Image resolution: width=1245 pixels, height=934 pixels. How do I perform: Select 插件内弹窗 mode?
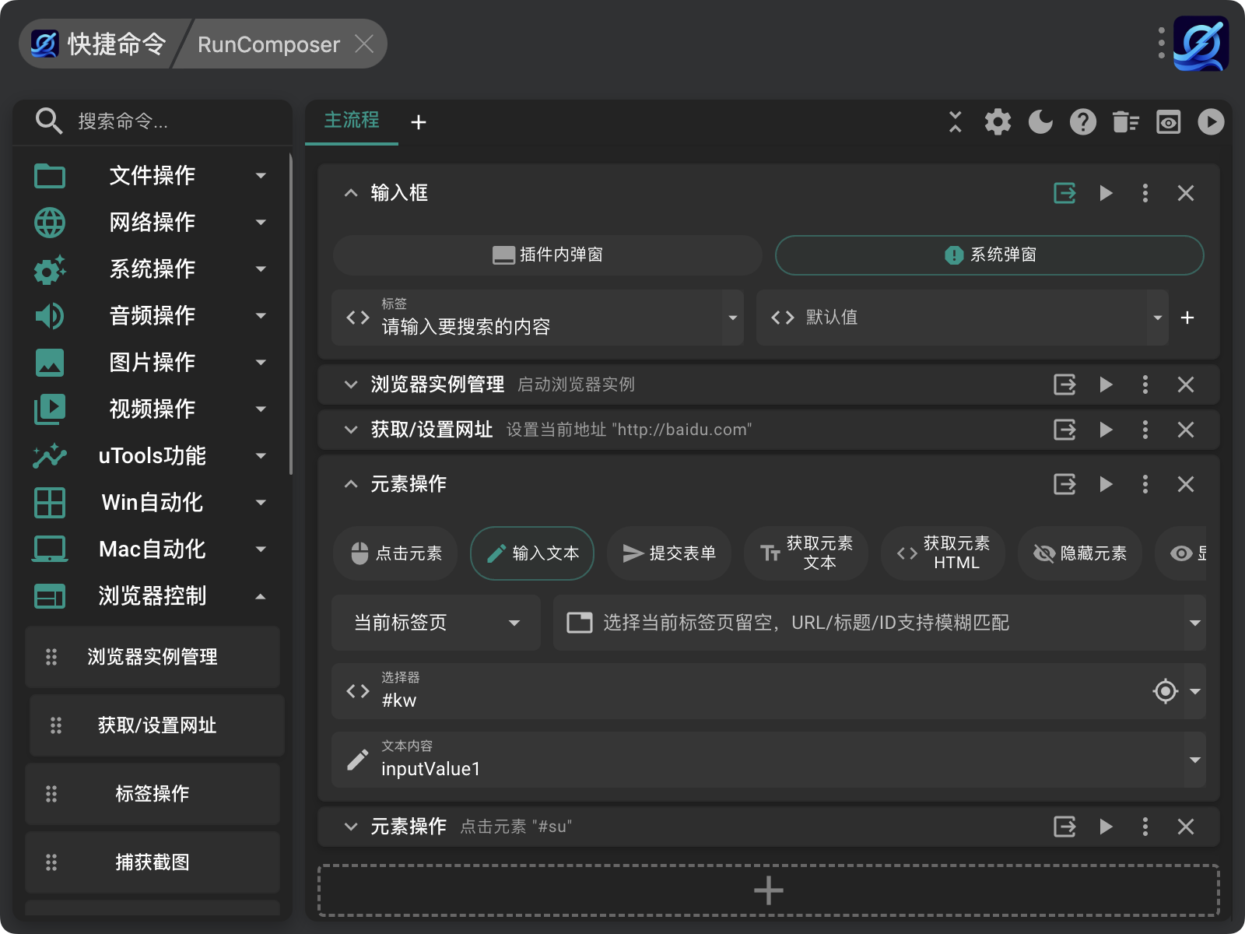pyautogui.click(x=548, y=255)
